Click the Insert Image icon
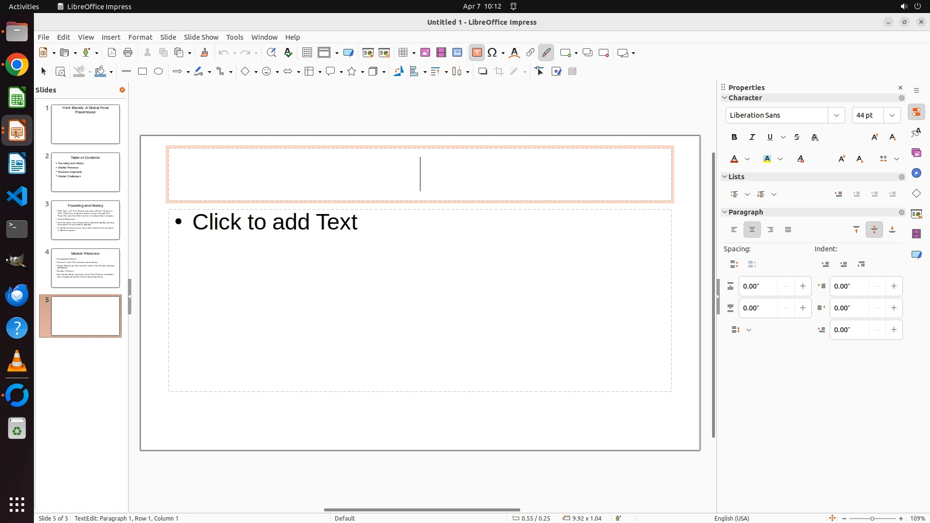The width and height of the screenshot is (930, 523). coord(425,53)
